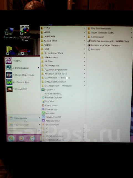
Task: Launch 5 Pinball FX2 icon
Action: pyautogui.click(x=9, y=89)
